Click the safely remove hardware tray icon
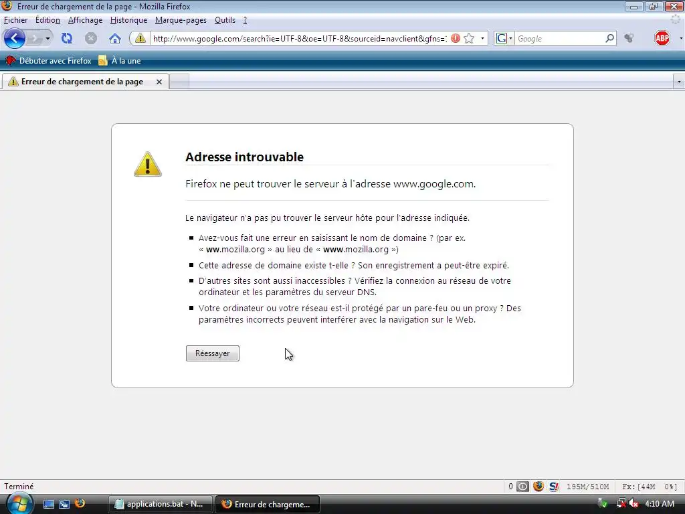The height and width of the screenshot is (514, 685). click(x=603, y=503)
